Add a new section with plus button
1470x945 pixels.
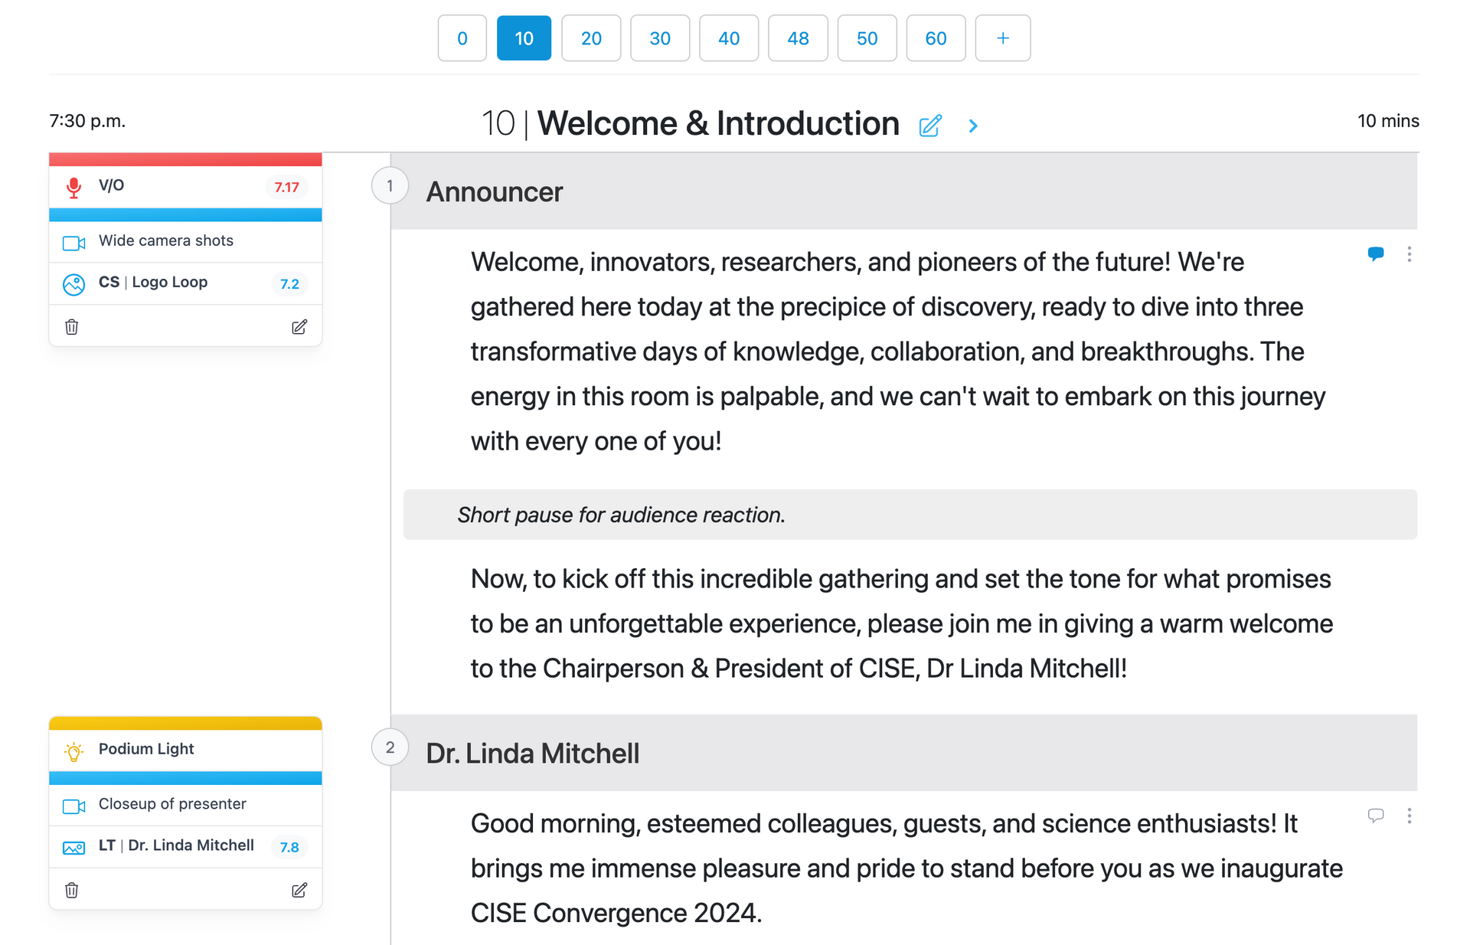pos(1003,38)
